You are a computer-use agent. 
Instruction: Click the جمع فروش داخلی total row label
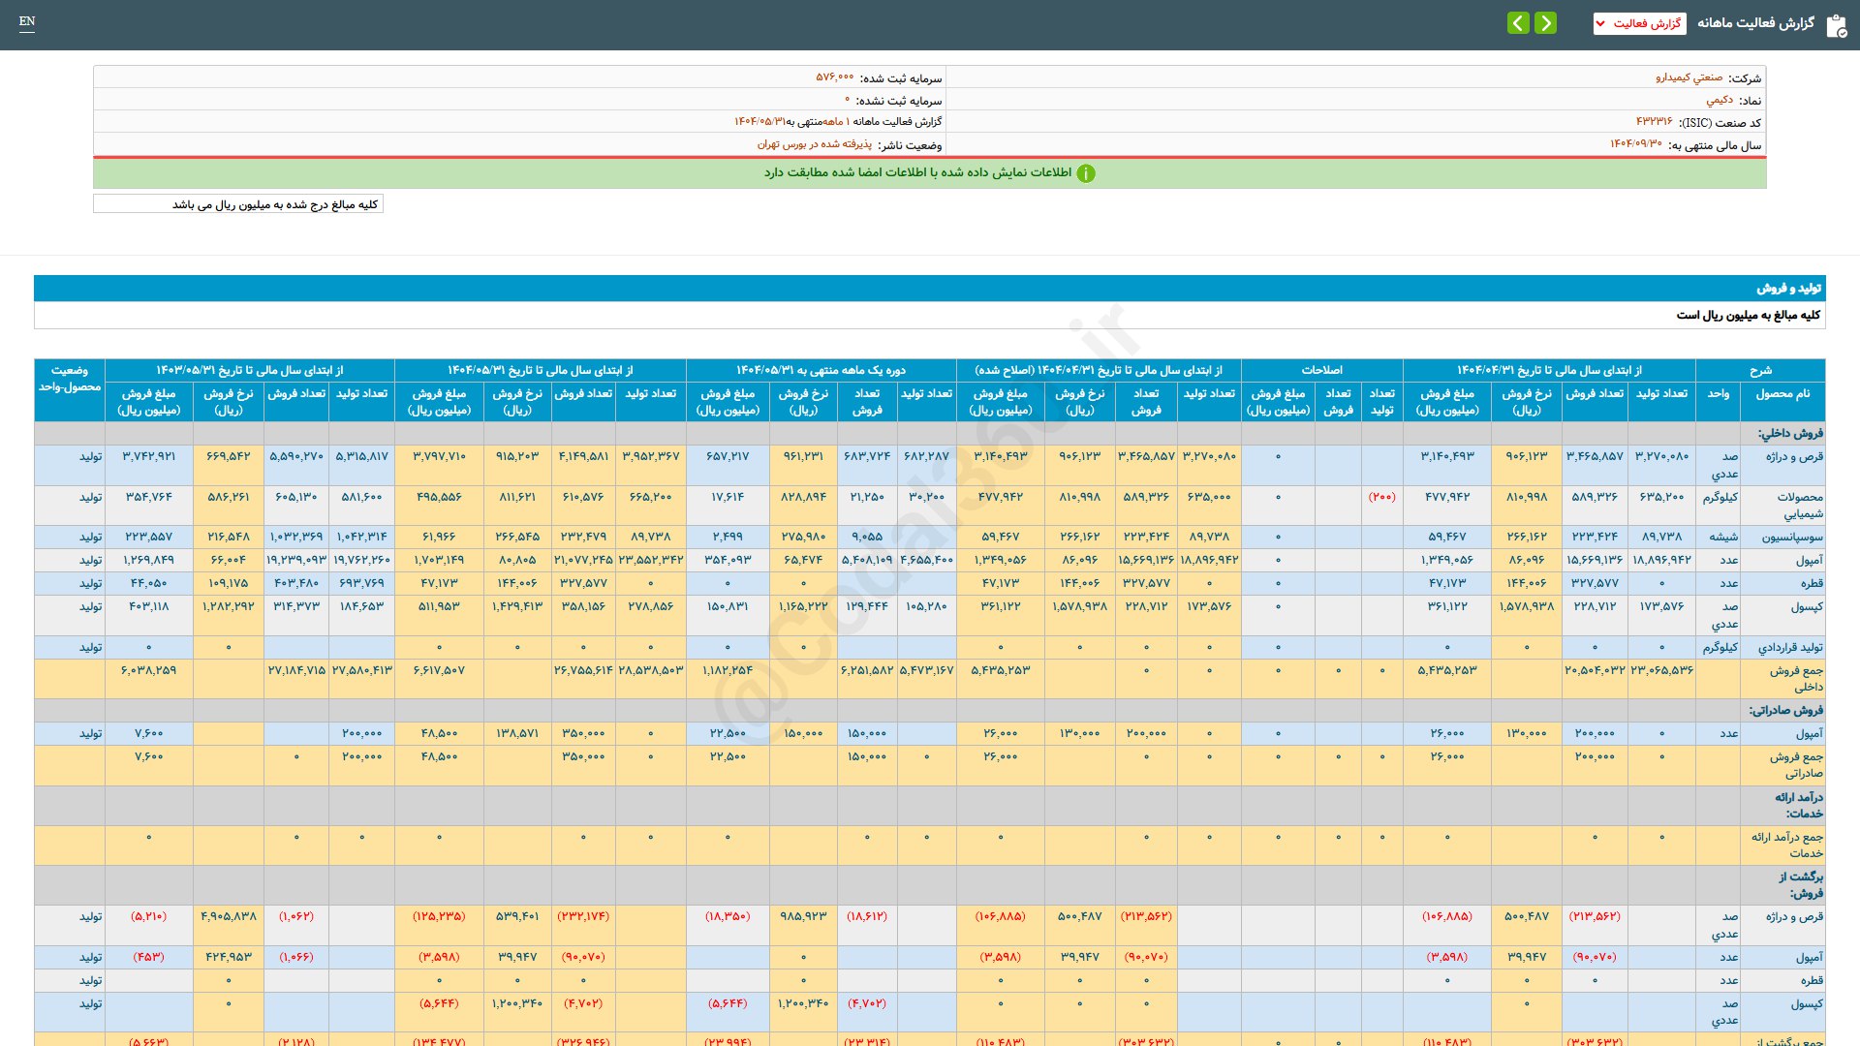[x=1795, y=678]
